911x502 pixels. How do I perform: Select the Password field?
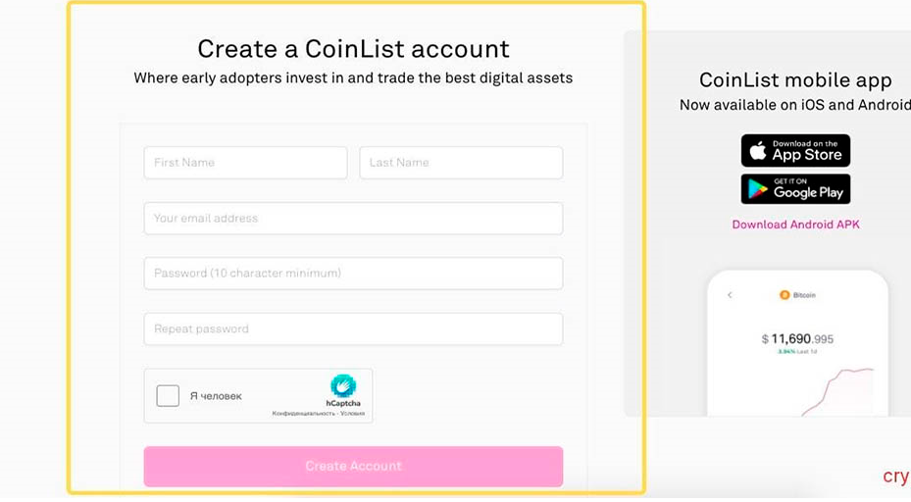coord(353,274)
